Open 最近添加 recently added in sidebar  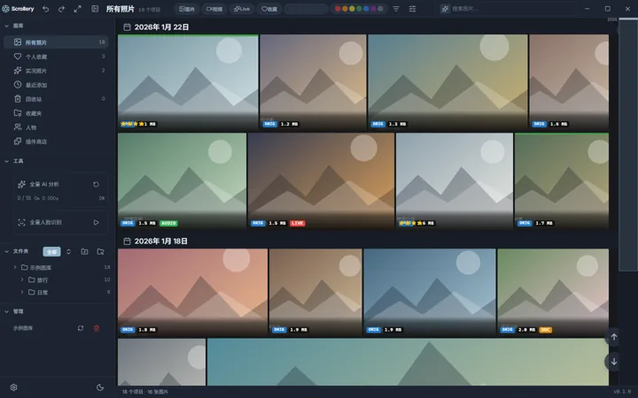(x=56, y=85)
